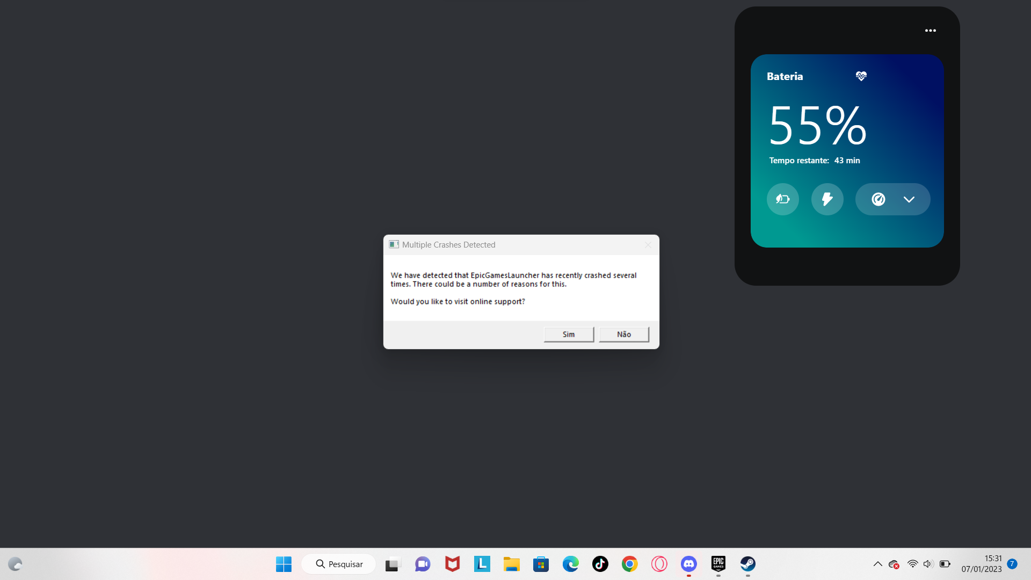Open battery health heart icon
This screenshot has height=580, width=1031.
pos(861,76)
